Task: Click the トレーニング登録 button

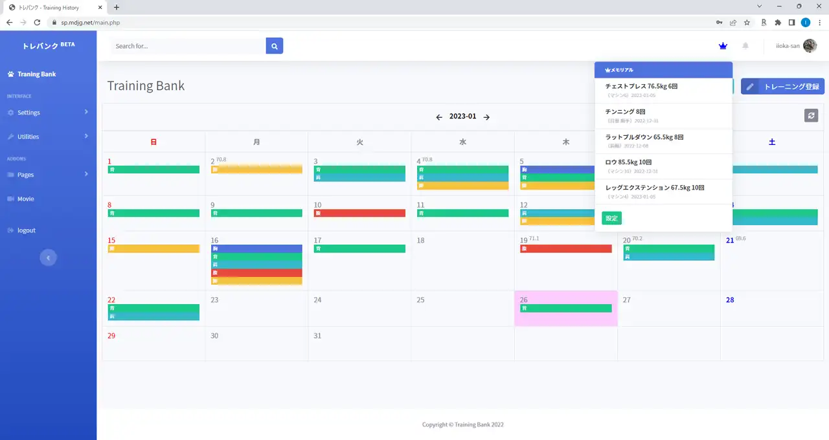Action: [782, 87]
